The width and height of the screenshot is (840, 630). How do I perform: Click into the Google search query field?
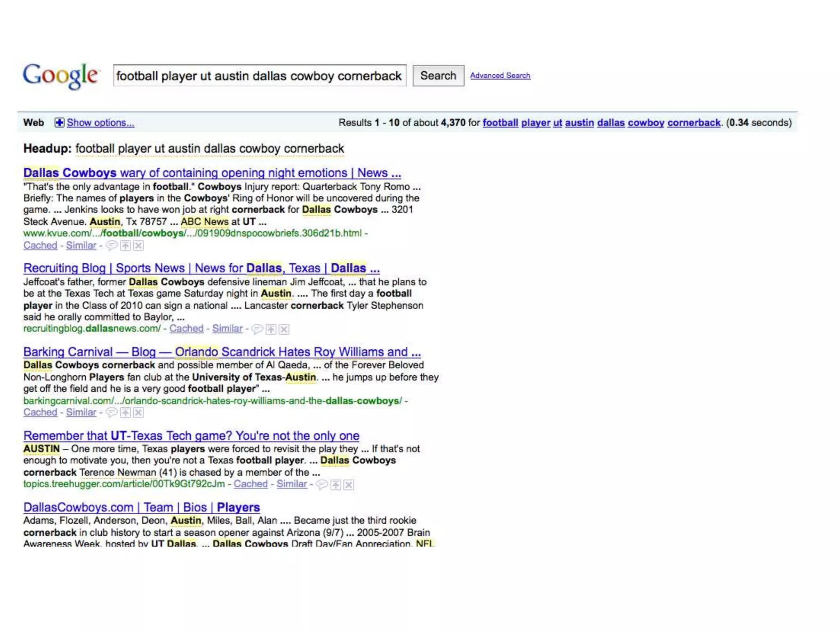pos(259,76)
